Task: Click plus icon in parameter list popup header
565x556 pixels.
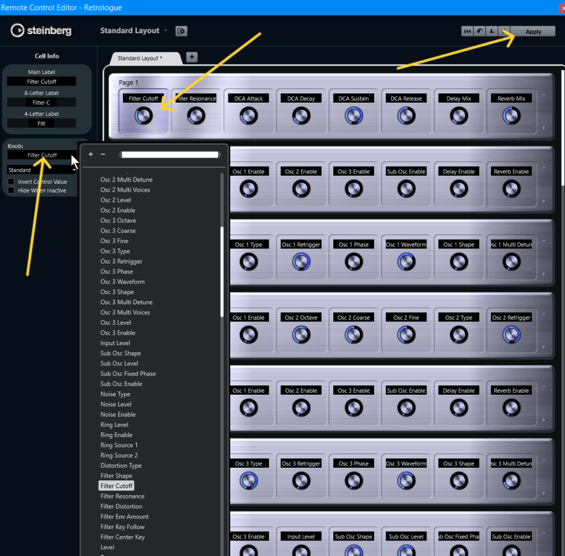Action: [91, 155]
